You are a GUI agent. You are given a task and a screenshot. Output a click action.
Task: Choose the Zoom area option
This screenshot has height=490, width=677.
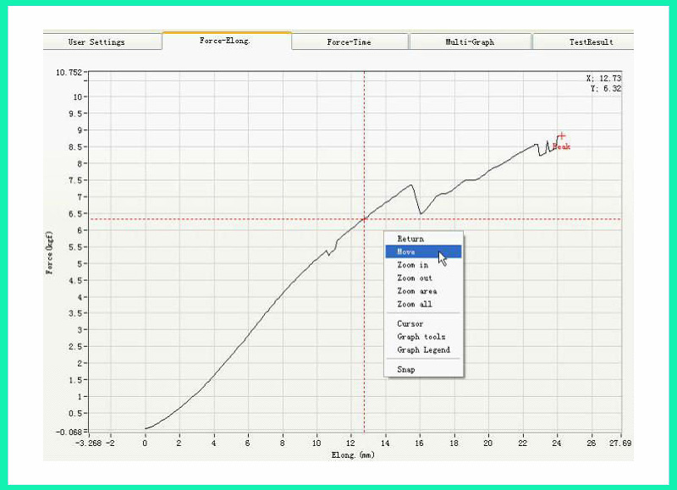(x=417, y=291)
